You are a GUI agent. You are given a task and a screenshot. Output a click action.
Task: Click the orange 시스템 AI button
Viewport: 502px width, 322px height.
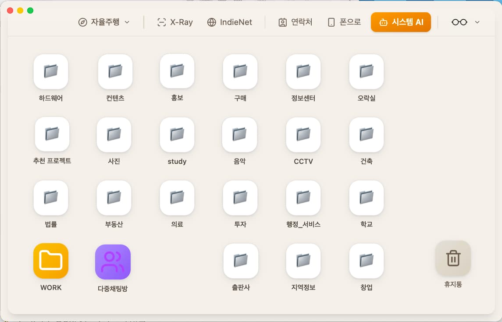[401, 22]
